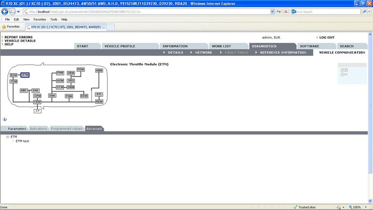Click the Log Out link

pyautogui.click(x=327, y=37)
